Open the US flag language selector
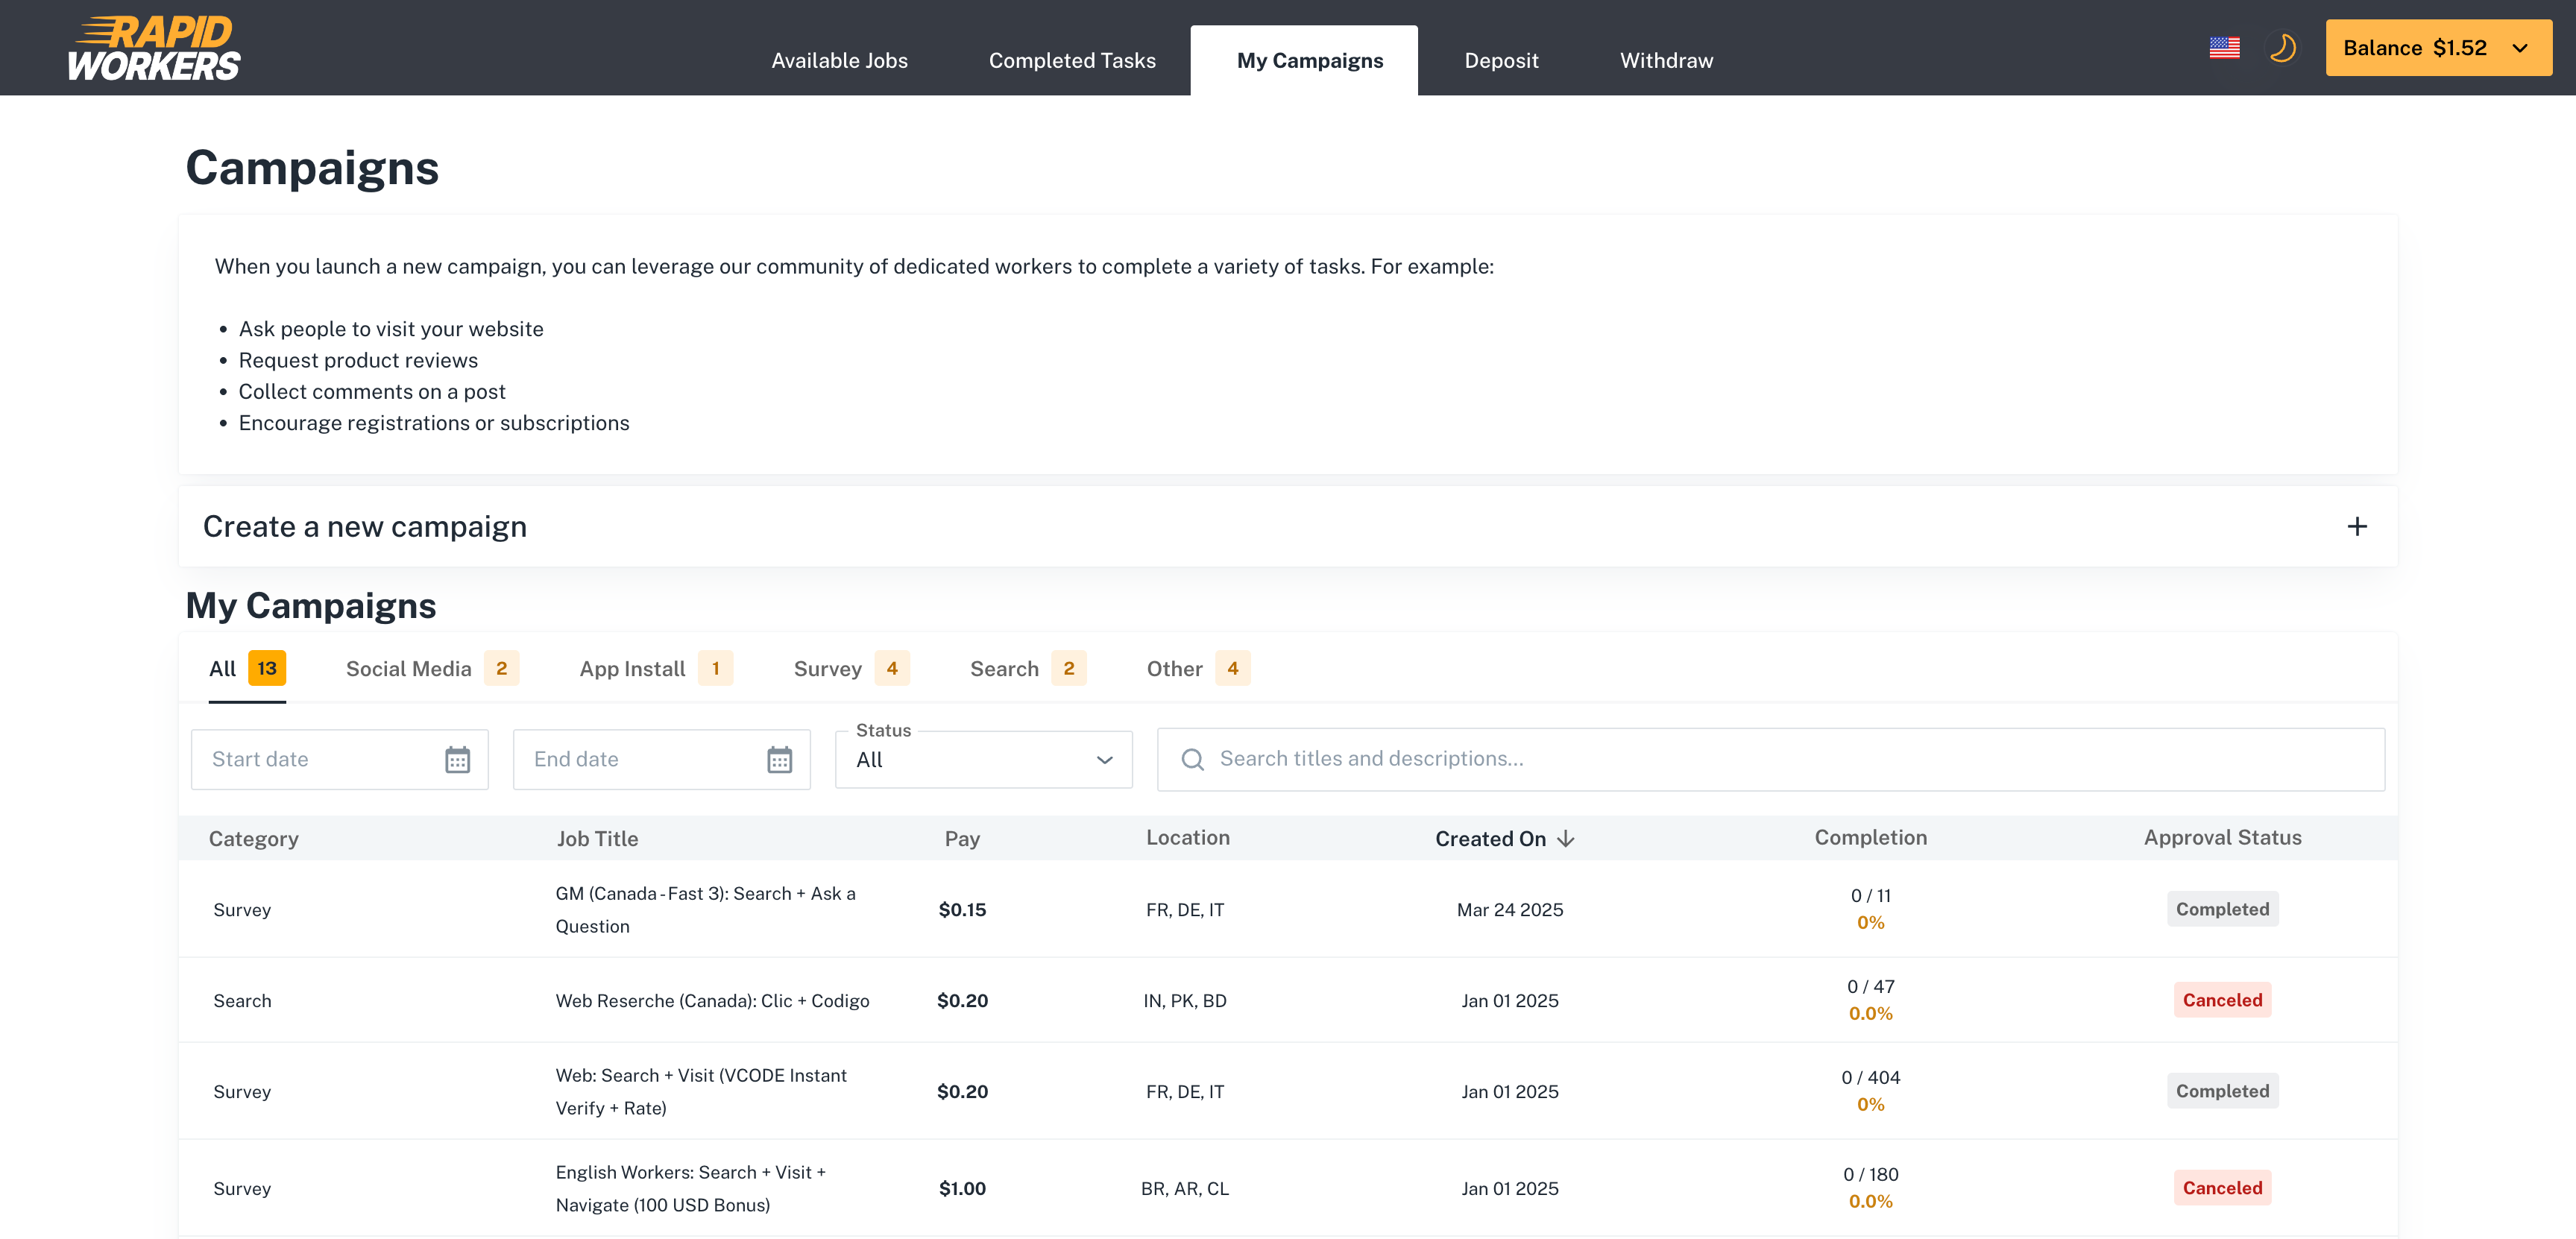Screen dimensions: 2576x1239 coord(2224,48)
